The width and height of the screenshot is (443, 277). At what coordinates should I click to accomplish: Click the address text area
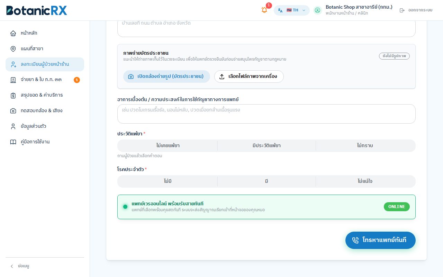coord(266,28)
